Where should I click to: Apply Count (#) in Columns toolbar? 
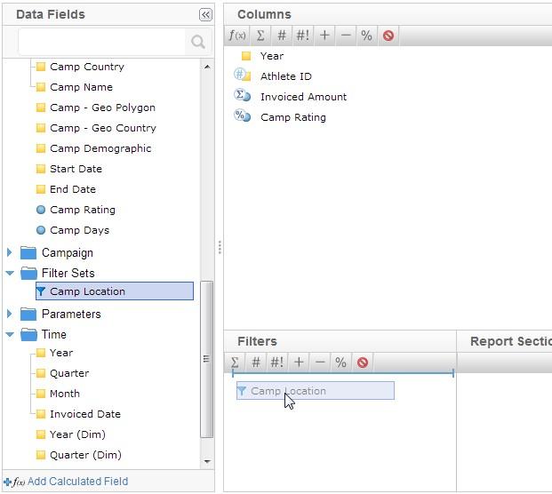coord(282,36)
